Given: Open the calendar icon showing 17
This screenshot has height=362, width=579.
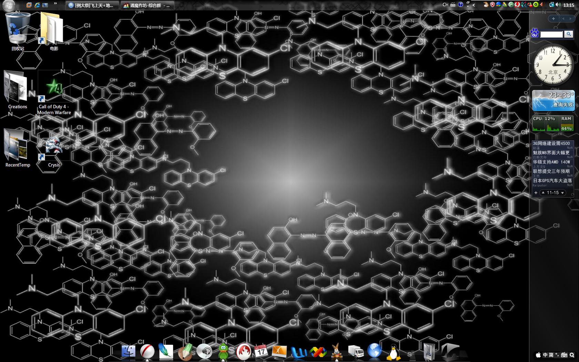Looking at the screenshot, I should point(261,351).
